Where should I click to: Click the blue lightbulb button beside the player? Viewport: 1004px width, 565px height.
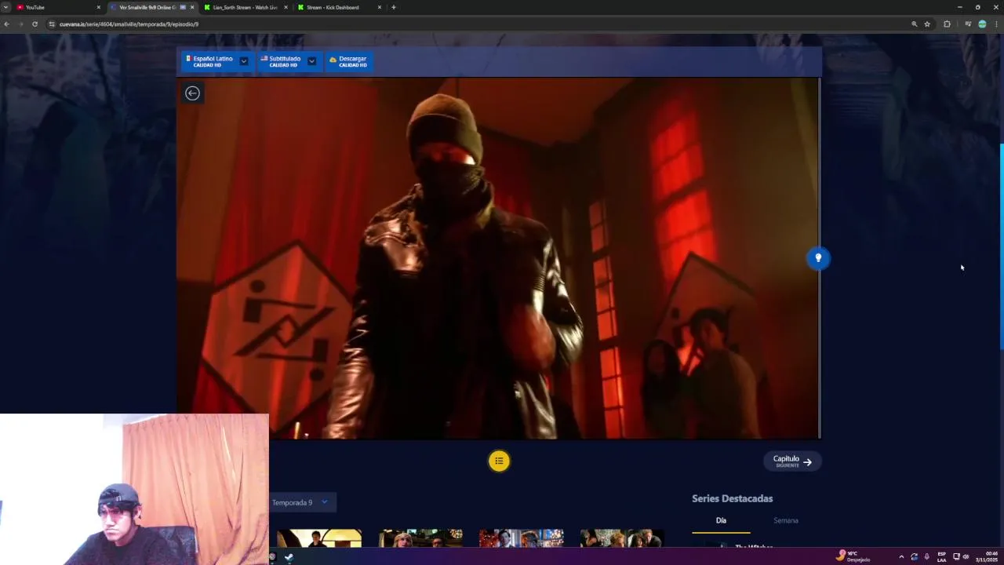818,258
